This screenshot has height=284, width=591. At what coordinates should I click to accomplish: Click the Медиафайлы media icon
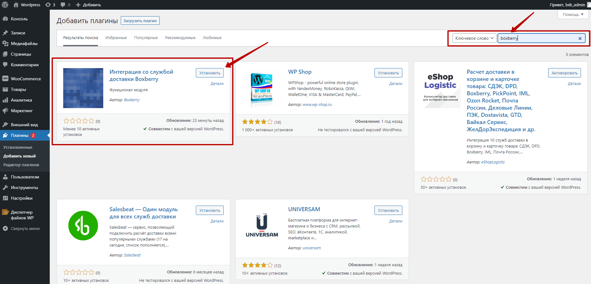5,43
